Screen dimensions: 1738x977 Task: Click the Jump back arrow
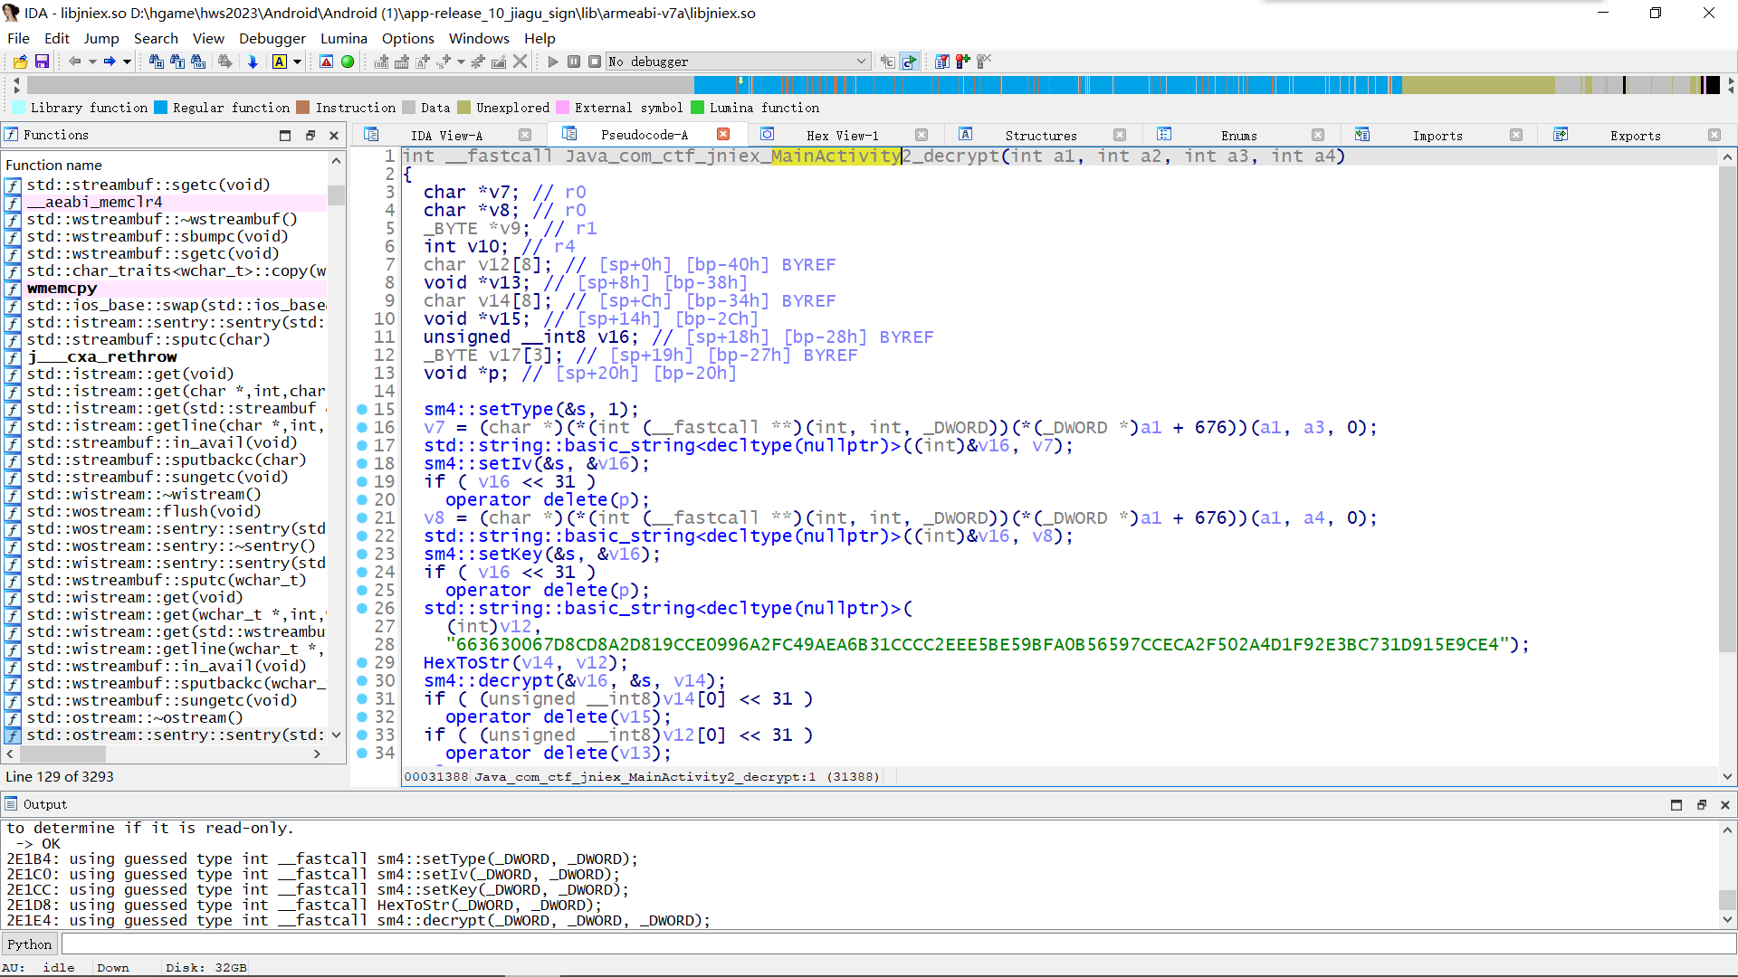coord(74,62)
